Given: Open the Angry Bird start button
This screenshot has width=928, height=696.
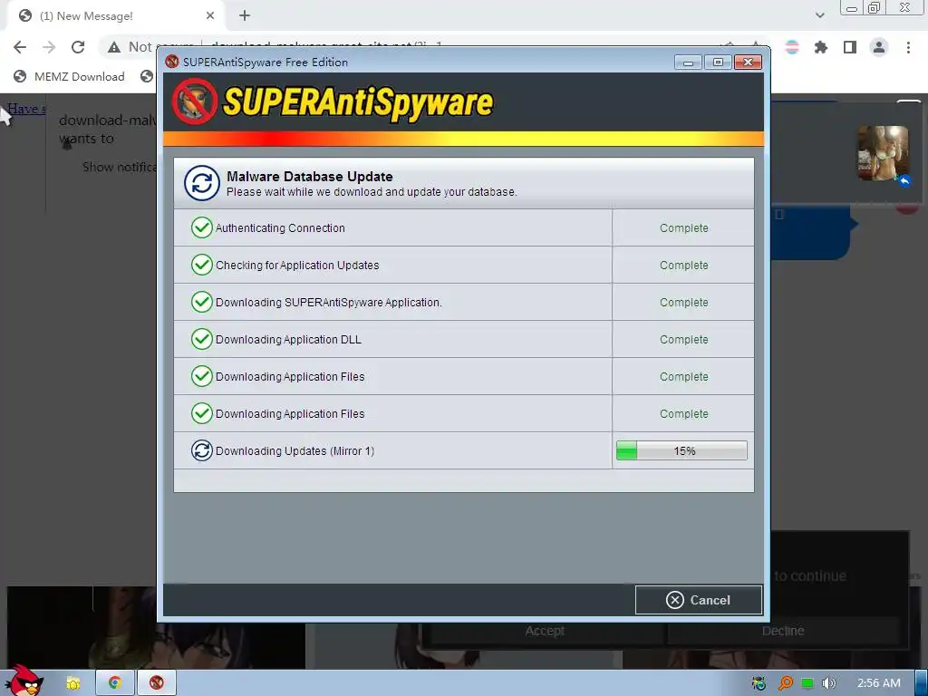Looking at the screenshot, I should (x=24, y=681).
